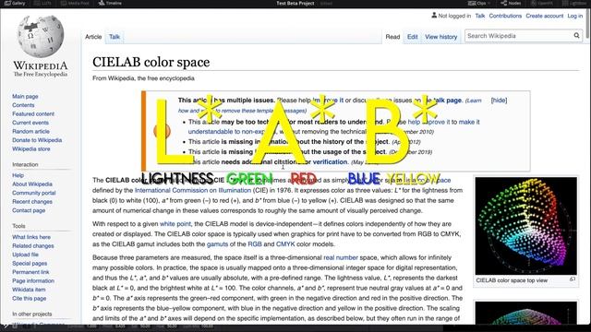This screenshot has width=591, height=332.
Task: Go to Main page in sidebar
Action: click(25, 96)
